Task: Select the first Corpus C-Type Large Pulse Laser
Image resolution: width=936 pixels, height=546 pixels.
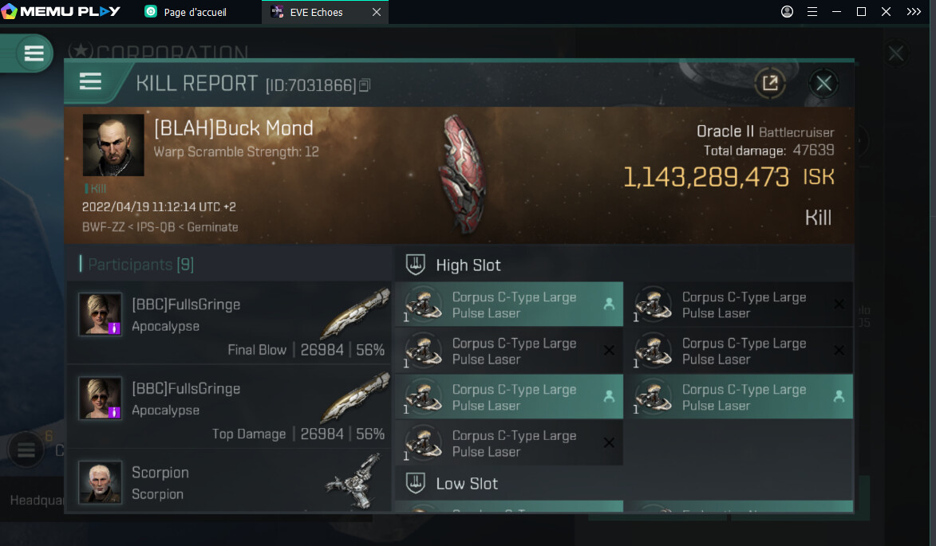Action: (508, 304)
